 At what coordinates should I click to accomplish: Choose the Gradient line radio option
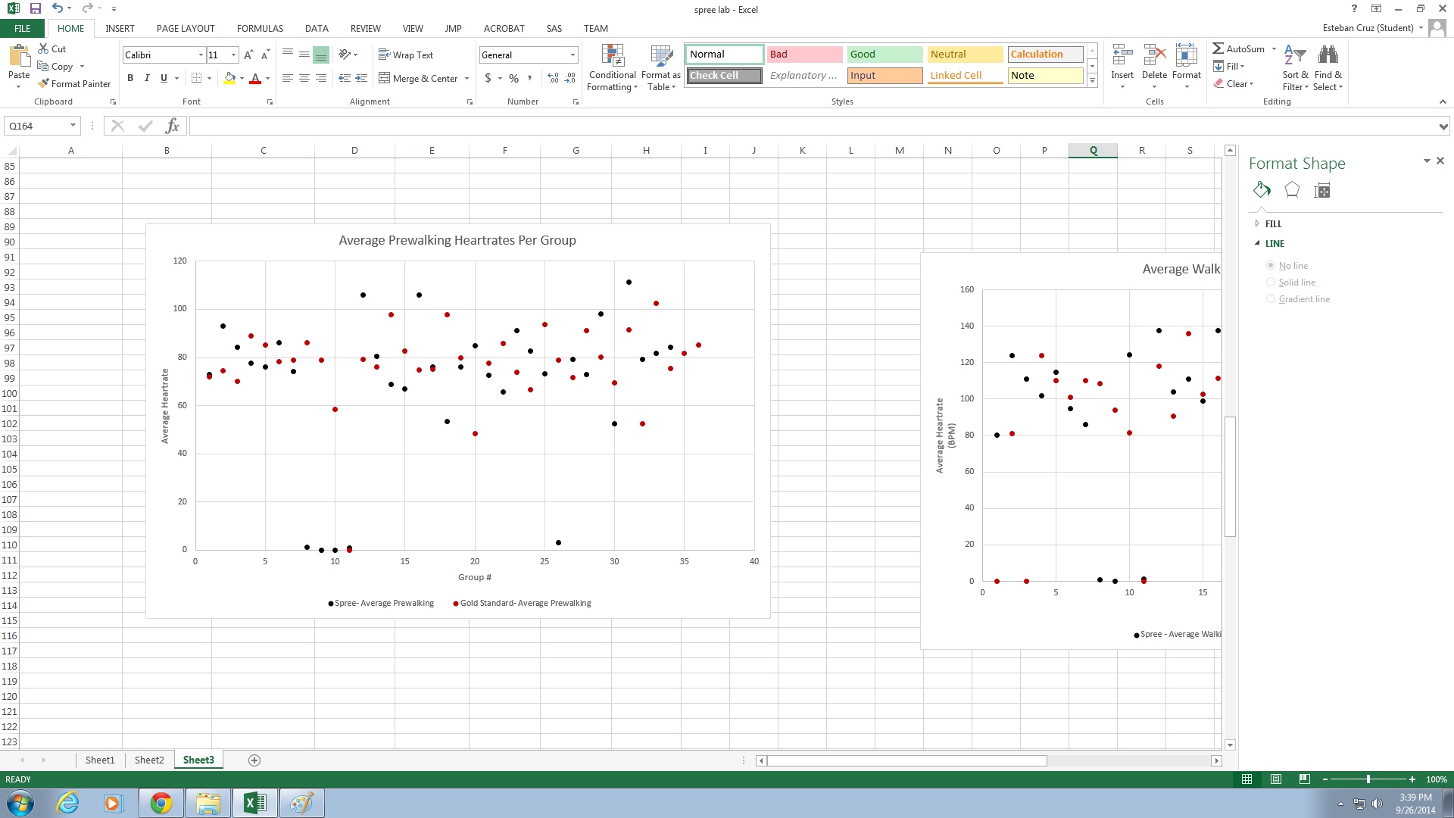tap(1271, 299)
